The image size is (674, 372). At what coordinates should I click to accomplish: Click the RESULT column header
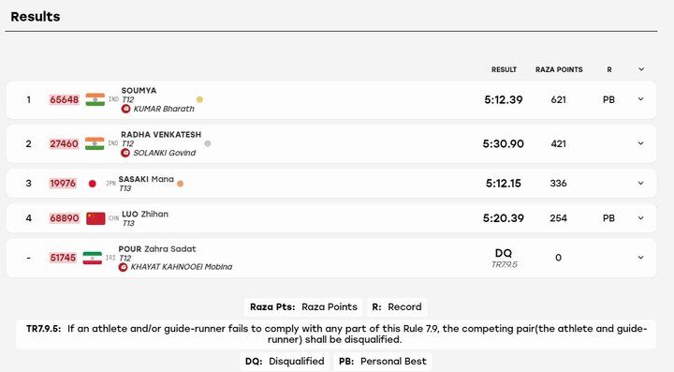[x=504, y=69]
